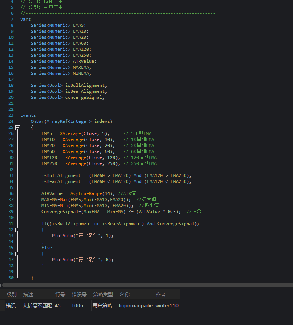Image resolution: width=293 pixels, height=325 pixels.
Task: Click the 250周期EMA comment on line 31
Action: (x=140, y=163)
